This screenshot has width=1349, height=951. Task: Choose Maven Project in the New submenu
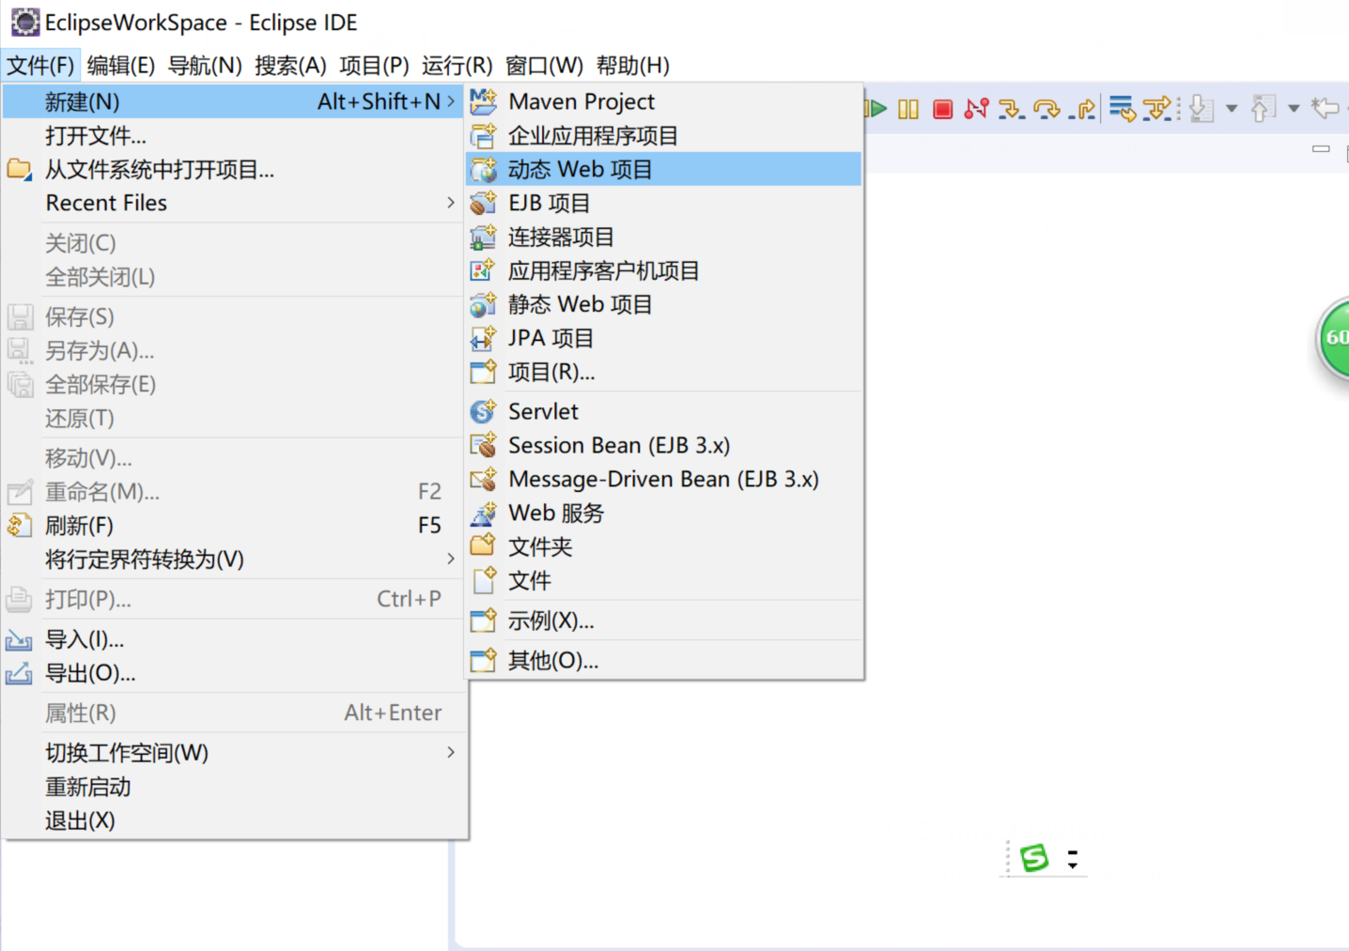coord(581,101)
